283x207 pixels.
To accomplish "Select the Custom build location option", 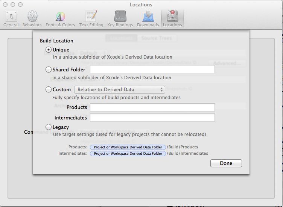I will tap(48, 89).
